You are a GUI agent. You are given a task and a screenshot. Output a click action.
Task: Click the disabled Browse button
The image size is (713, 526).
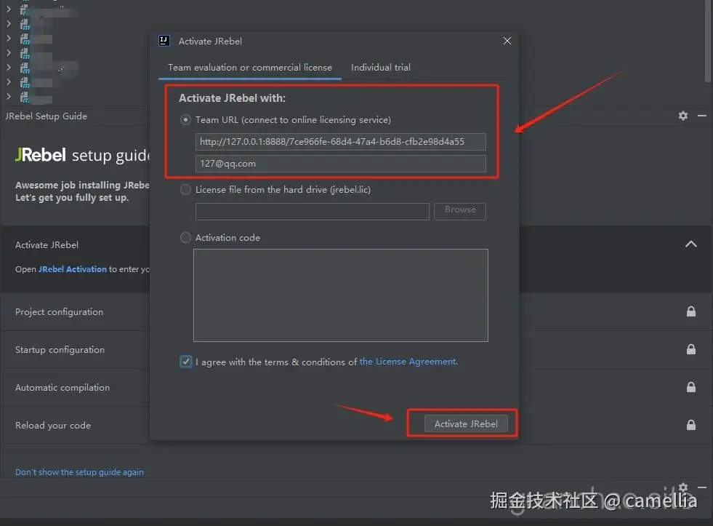460,211
